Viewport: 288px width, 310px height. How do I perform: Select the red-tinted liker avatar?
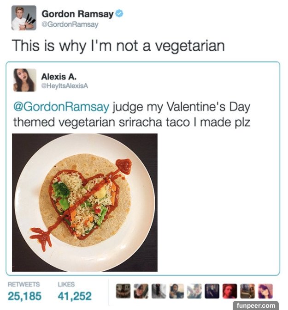(x=229, y=291)
